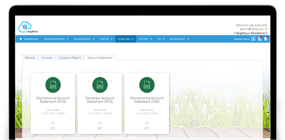285x140 pixels.
Task: Click EDIT under Maintenance Account Statement (CSS)
Action: (147, 128)
